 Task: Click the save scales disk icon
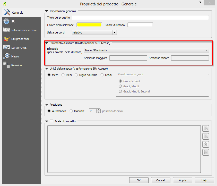[206, 152]
